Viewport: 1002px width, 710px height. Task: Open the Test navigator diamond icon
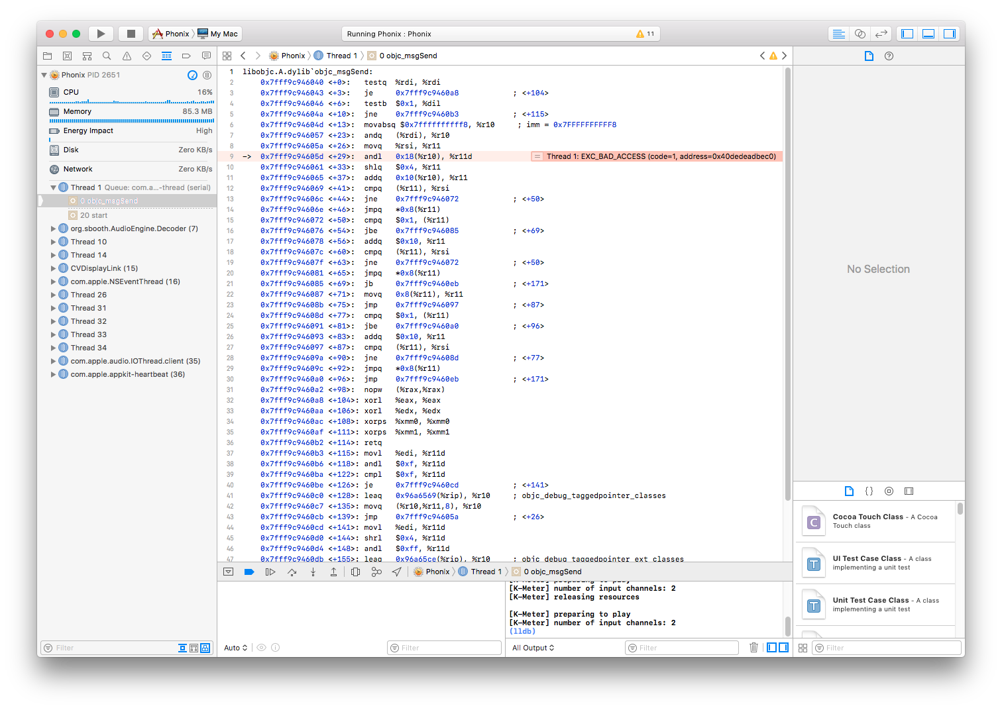coord(146,56)
